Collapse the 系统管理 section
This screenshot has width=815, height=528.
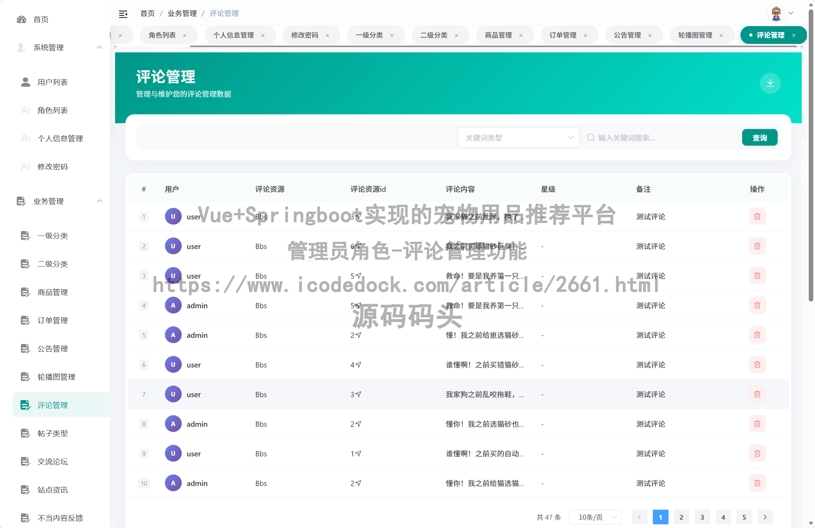pos(99,47)
